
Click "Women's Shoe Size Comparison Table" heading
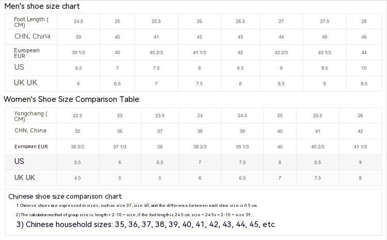[x=72, y=99]
